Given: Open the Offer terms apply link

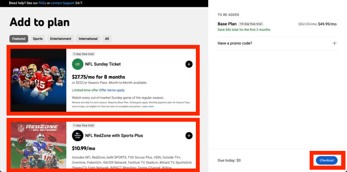Looking at the screenshot, I should tap(112, 90).
